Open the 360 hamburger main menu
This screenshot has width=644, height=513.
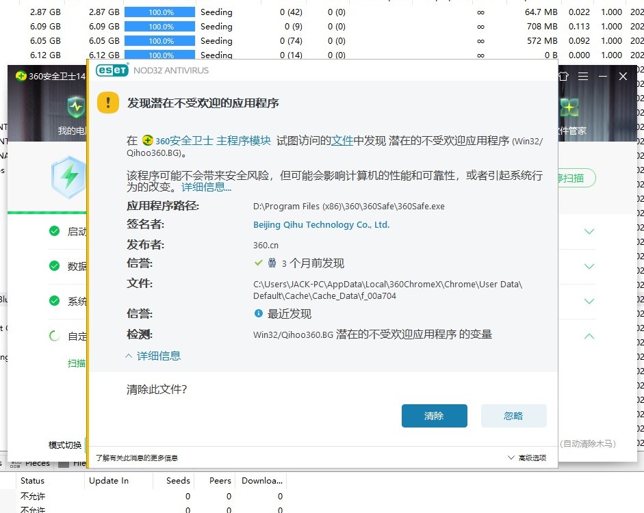[583, 77]
